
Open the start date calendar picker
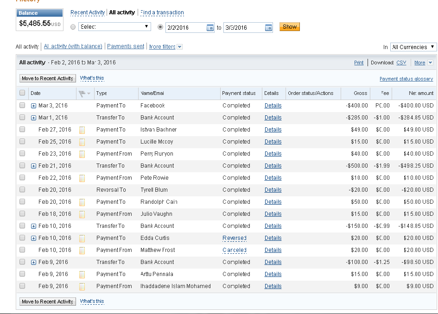210,27
